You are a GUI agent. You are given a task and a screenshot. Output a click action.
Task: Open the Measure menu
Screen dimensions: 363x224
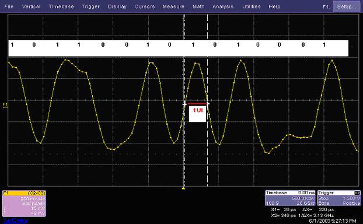[x=173, y=6]
